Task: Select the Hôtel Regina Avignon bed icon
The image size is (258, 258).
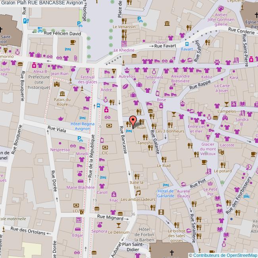Action: 83,118
